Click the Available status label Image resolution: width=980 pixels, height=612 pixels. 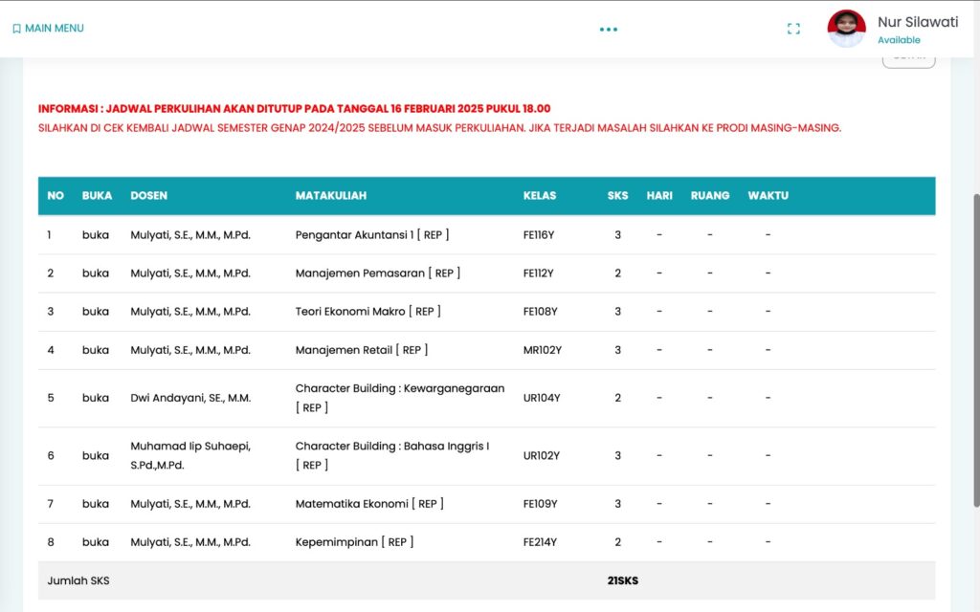coord(899,40)
